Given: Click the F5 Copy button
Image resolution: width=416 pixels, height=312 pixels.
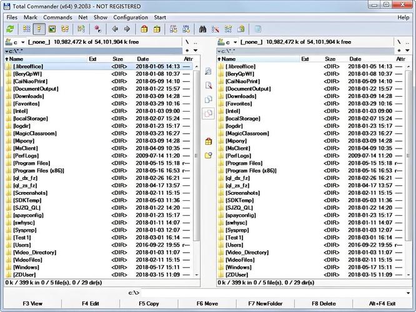Looking at the screenshot, I should pyautogui.click(x=149, y=304).
